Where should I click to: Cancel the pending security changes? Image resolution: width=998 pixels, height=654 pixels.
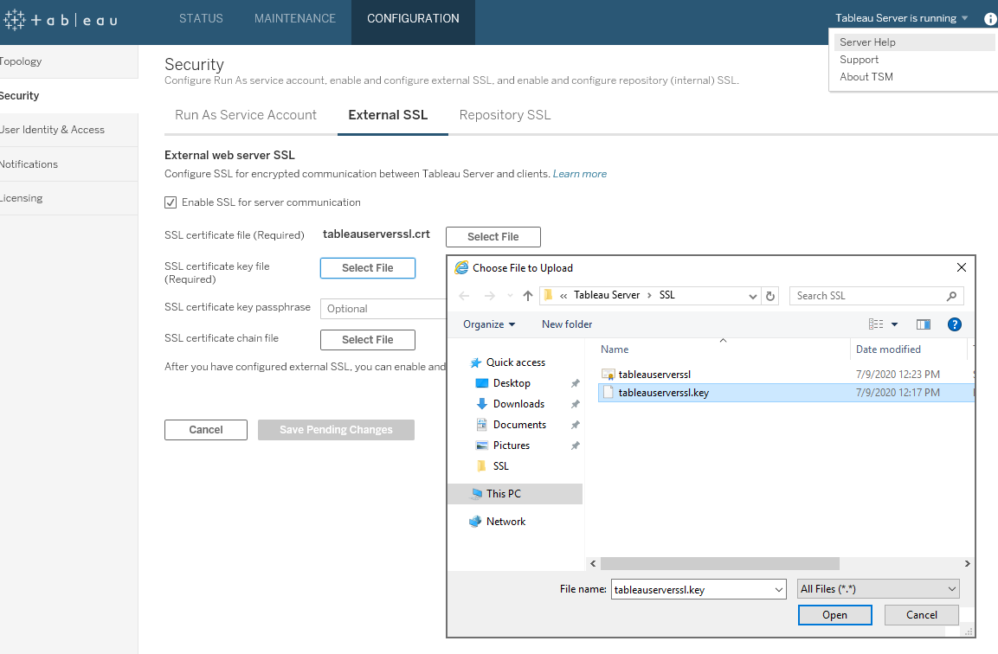[206, 429]
